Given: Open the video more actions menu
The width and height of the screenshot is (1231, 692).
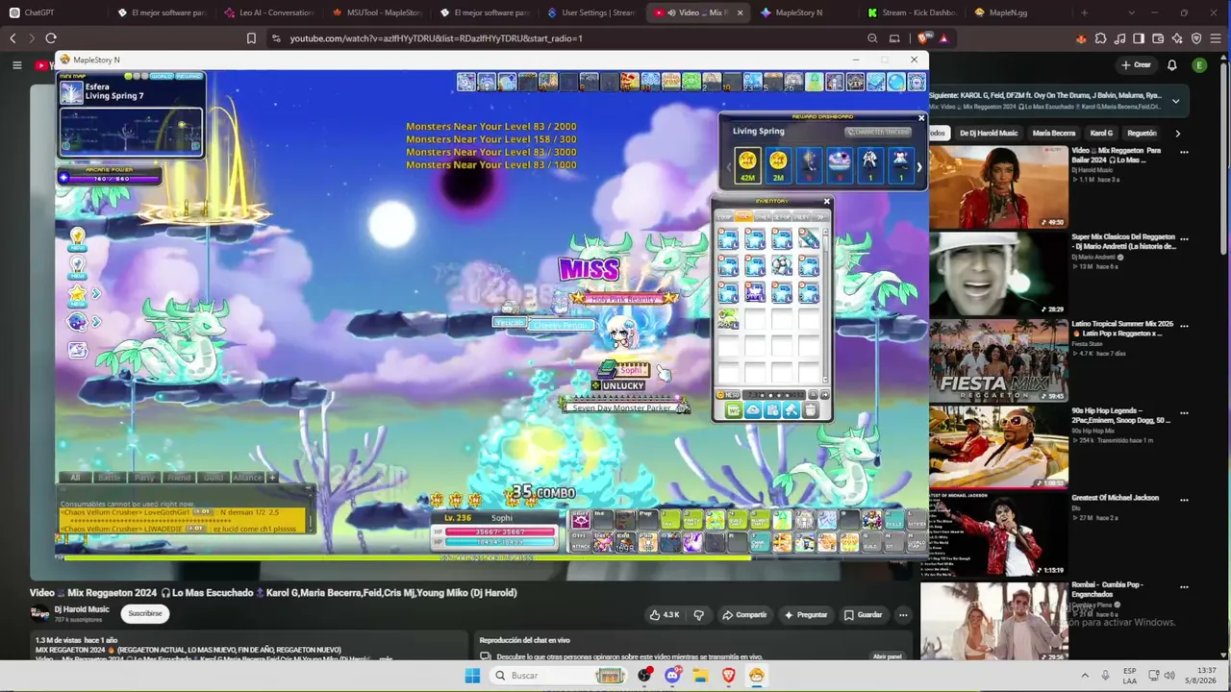Looking at the screenshot, I should 903,615.
